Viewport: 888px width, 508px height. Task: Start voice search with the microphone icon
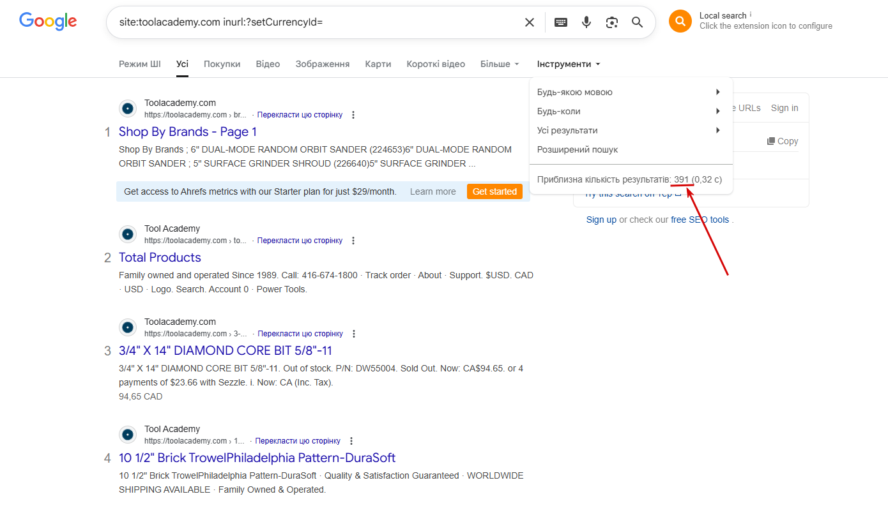point(586,22)
